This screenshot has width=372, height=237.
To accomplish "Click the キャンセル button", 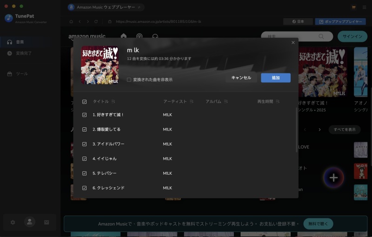I will tap(241, 78).
